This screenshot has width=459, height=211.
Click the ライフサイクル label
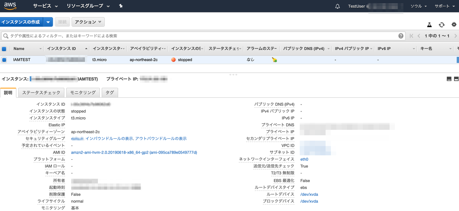tap(51, 201)
